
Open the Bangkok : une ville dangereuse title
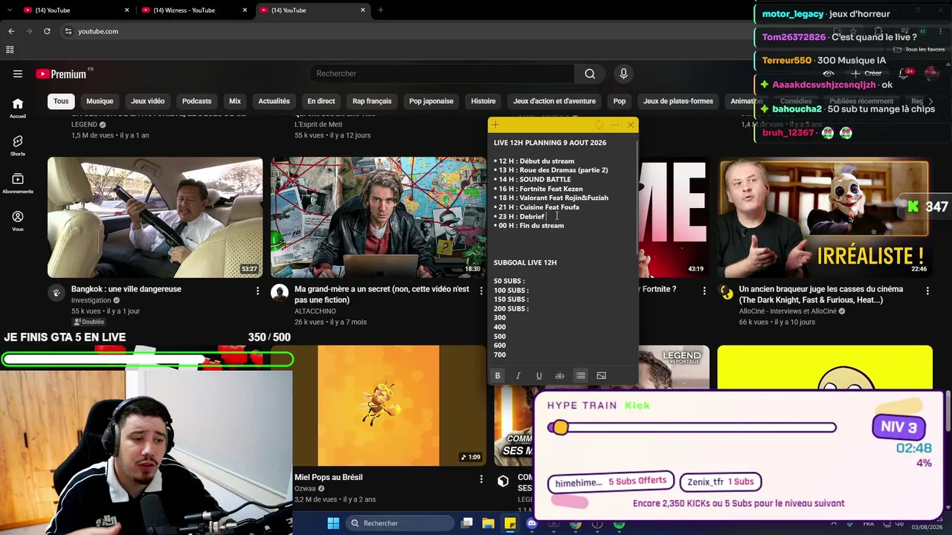pyautogui.click(x=126, y=289)
